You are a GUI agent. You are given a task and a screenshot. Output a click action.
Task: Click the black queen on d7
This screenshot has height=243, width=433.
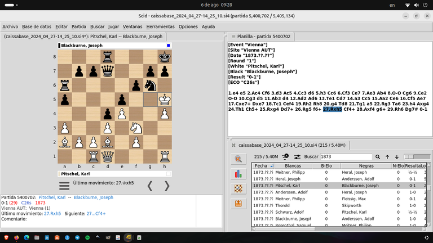(x=108, y=71)
